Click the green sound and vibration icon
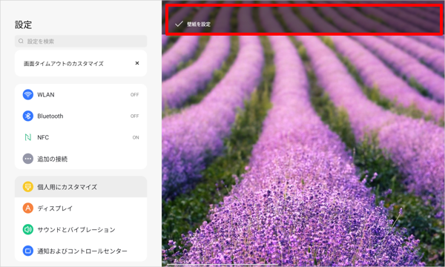445x267 pixels. coord(28,229)
